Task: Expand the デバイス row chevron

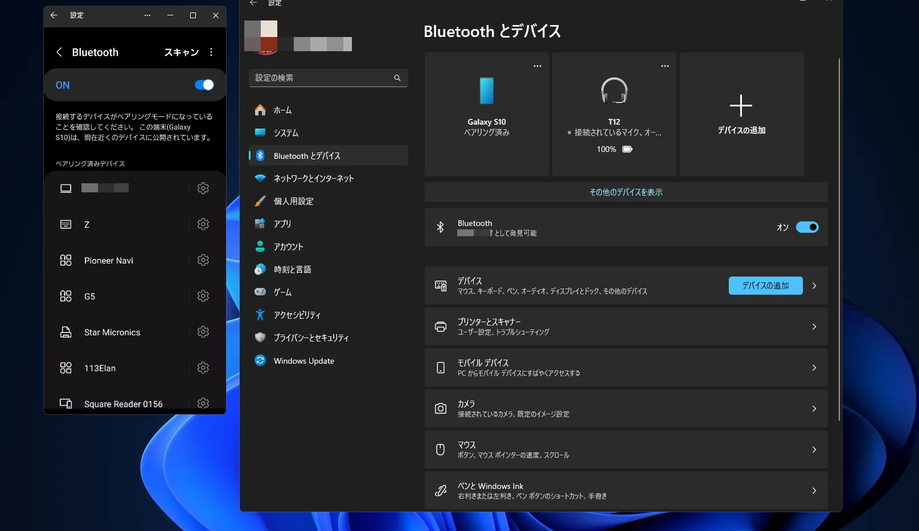Action: coord(814,286)
